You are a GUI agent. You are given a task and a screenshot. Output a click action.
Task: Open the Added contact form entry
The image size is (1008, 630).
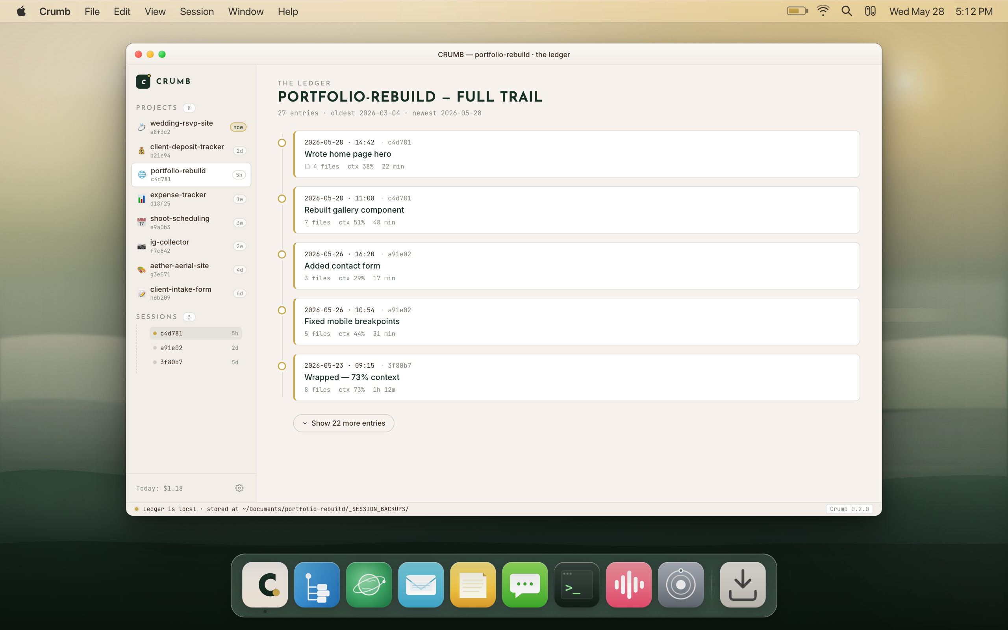click(576, 266)
